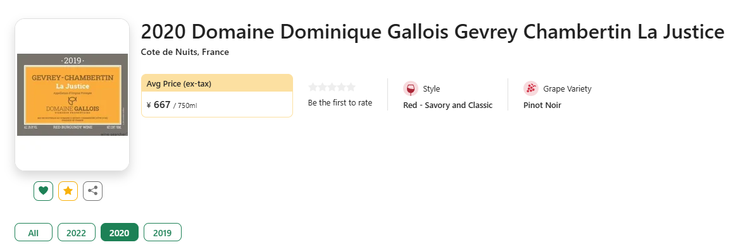Rate the wine five stars
743x252 pixels.
coord(351,87)
